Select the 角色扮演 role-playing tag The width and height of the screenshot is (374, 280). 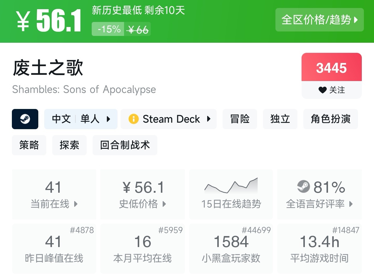coord(330,119)
